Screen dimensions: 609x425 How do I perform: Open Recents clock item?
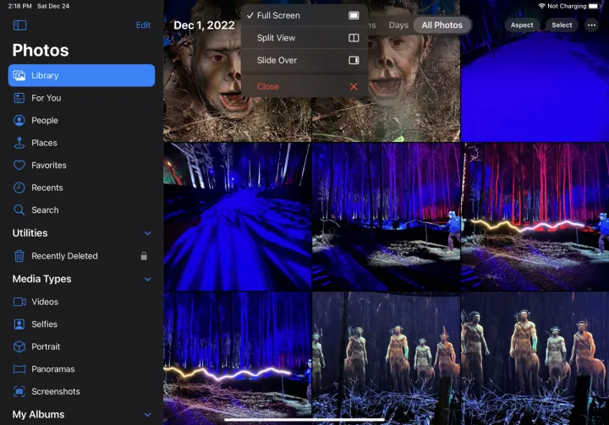[47, 188]
